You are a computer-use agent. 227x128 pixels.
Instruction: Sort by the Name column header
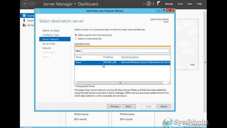click(79, 57)
